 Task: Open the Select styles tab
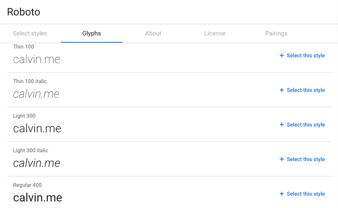coord(30,33)
